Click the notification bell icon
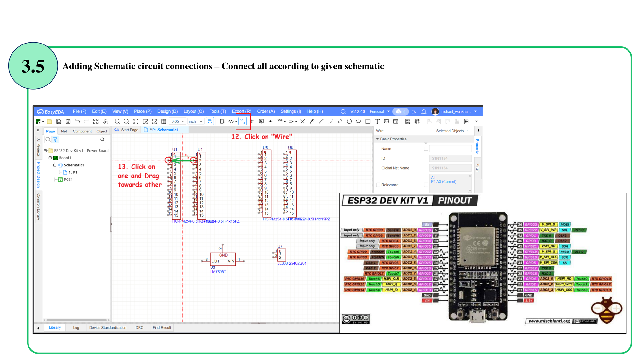The image size is (640, 360). [x=424, y=112]
